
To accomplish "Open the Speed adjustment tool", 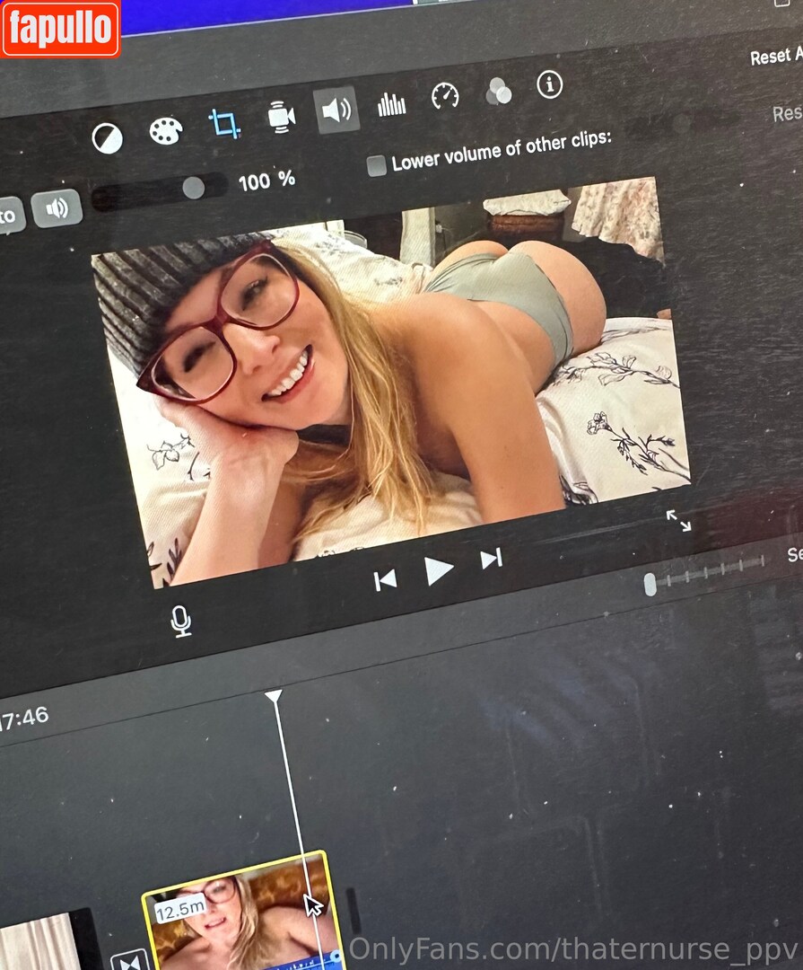I will click(445, 96).
